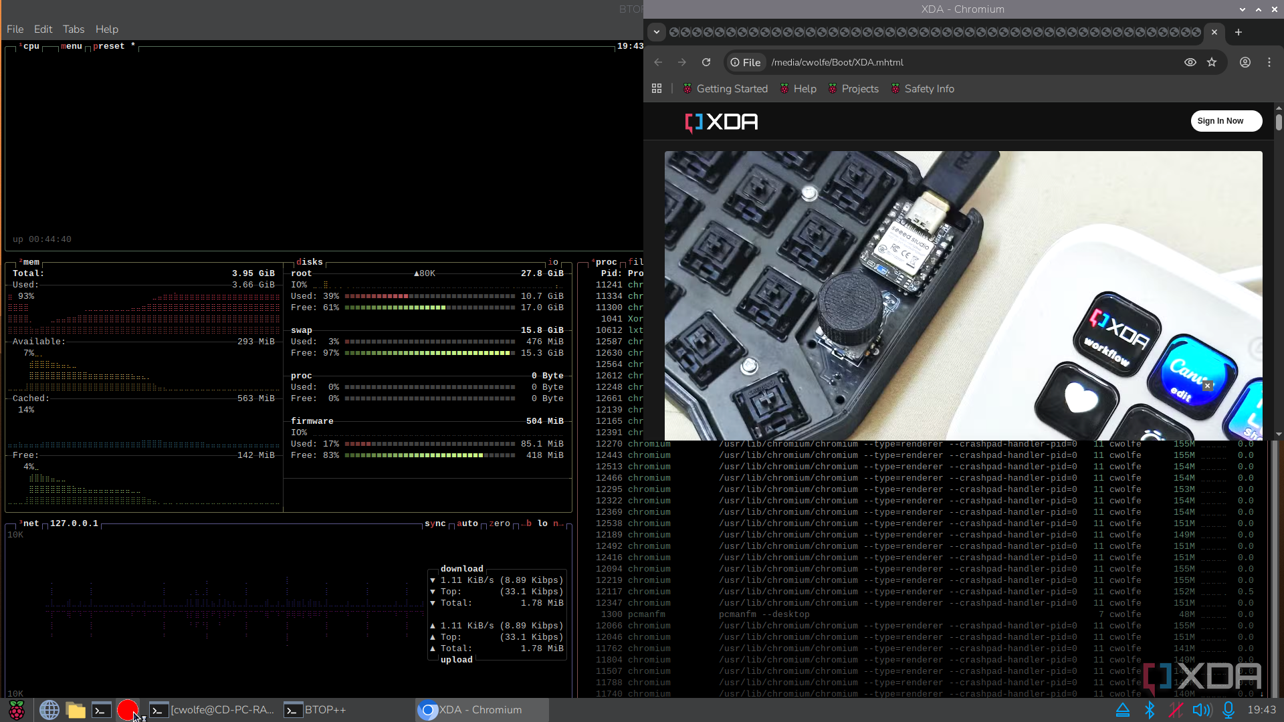
Task: Click the XDA logo on the page
Action: click(x=722, y=122)
